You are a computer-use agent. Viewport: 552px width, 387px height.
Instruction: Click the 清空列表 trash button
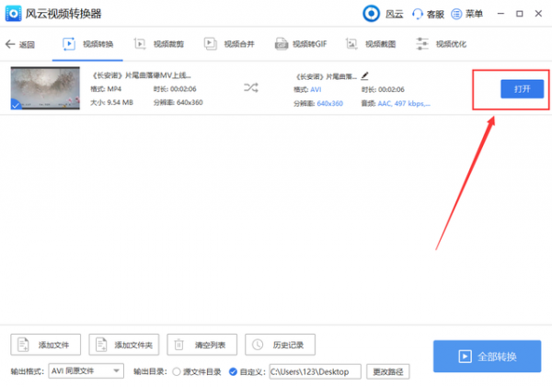pyautogui.click(x=202, y=345)
